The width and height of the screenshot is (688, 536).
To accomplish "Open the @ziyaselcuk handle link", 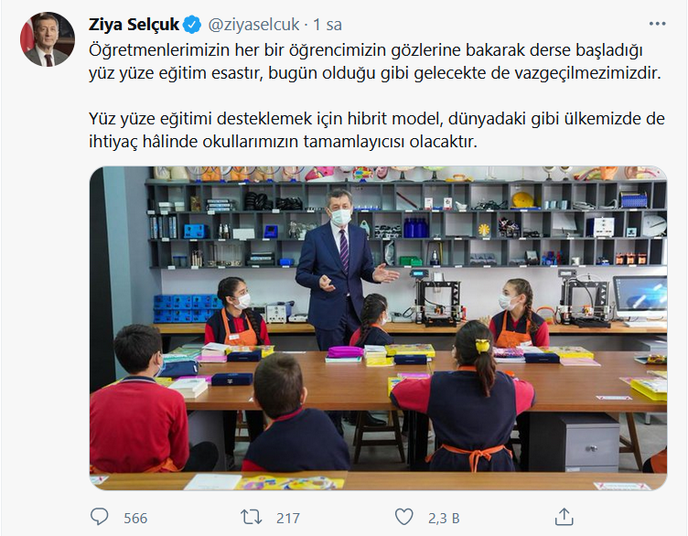I will [x=253, y=25].
